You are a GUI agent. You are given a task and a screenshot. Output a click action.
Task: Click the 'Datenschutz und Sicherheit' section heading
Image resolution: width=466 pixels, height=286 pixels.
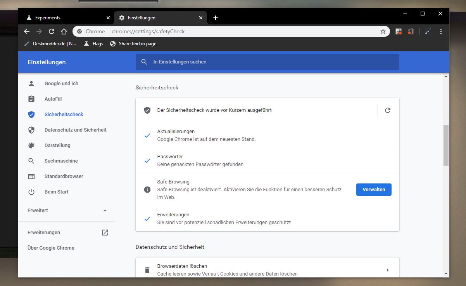(170, 247)
